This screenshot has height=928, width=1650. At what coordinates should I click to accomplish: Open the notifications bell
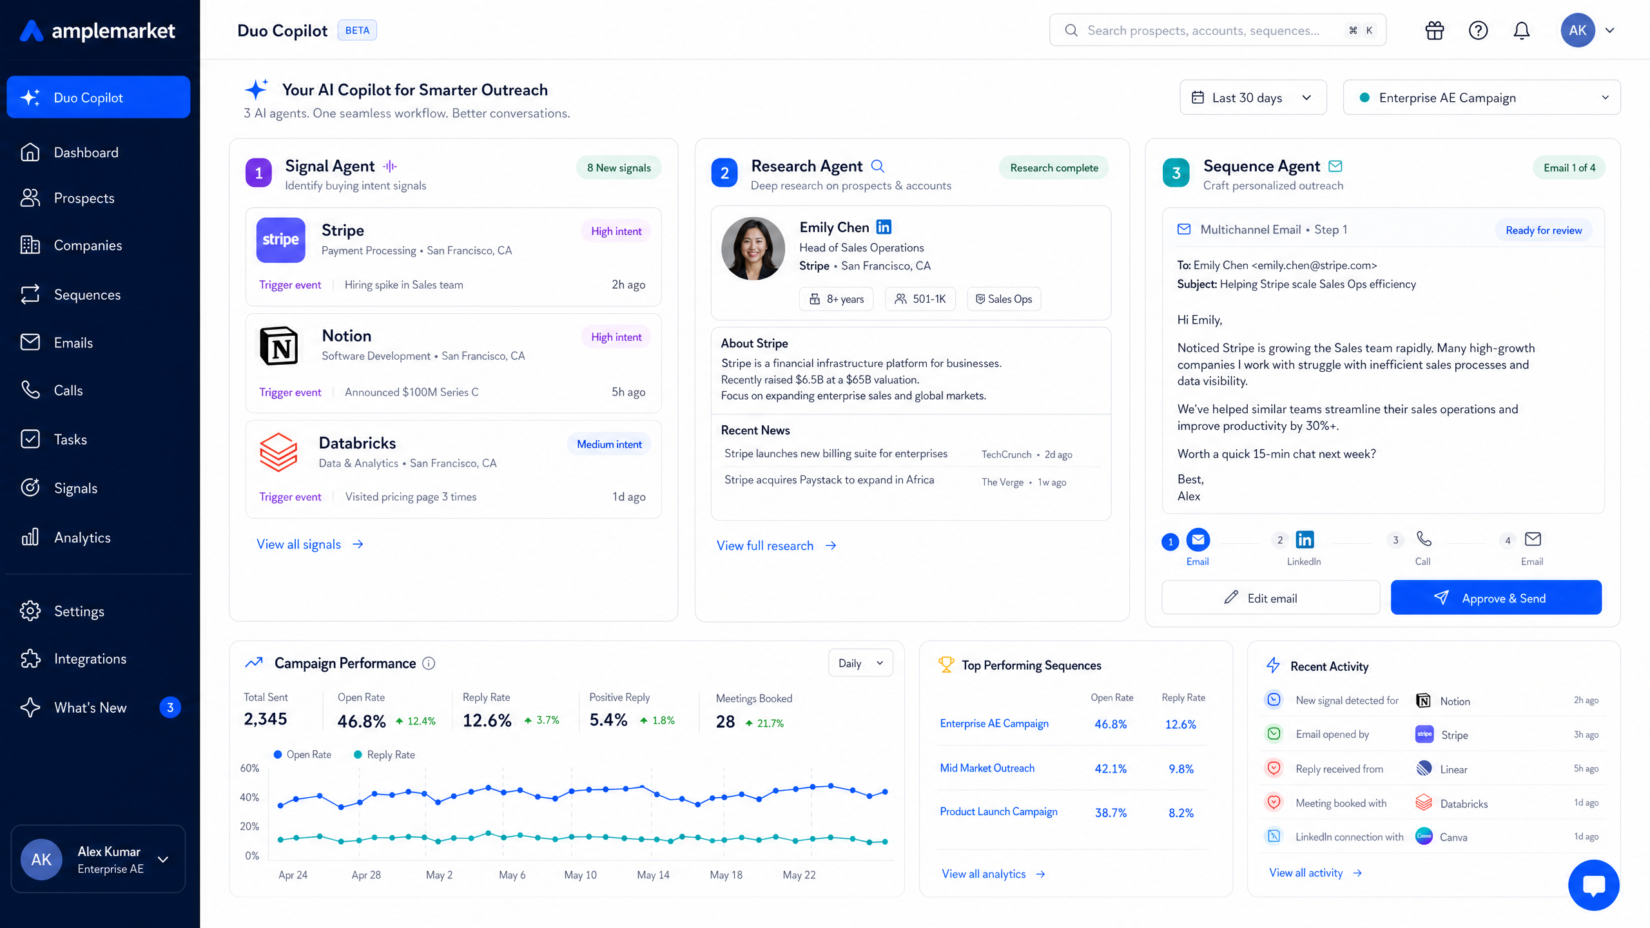[1522, 30]
